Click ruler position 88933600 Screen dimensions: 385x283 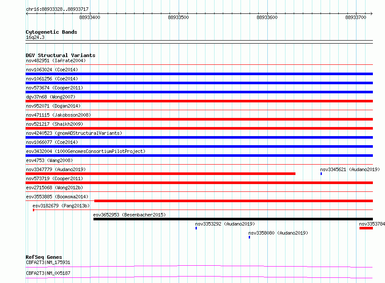point(267,17)
